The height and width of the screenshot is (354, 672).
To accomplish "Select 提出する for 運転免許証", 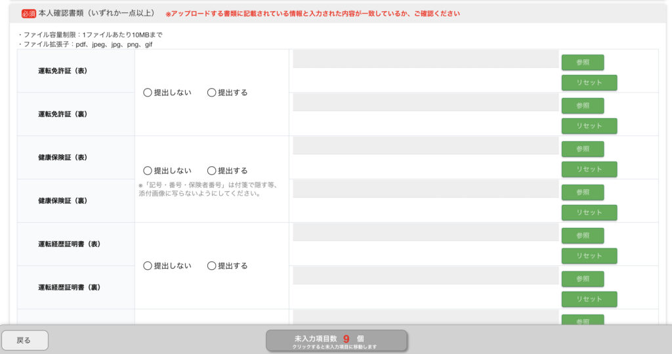I will pyautogui.click(x=212, y=93).
